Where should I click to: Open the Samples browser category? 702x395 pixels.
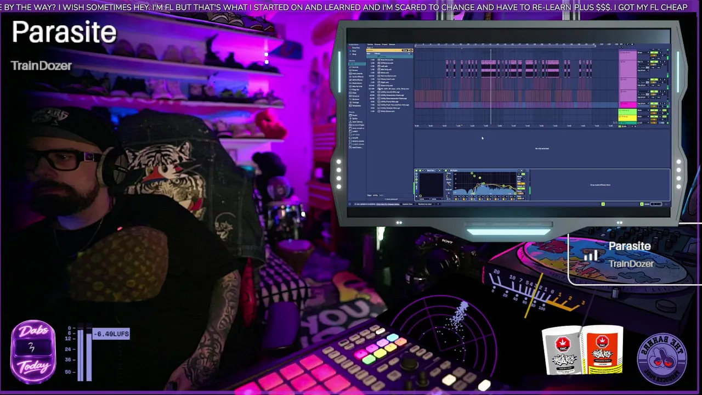[x=355, y=96]
